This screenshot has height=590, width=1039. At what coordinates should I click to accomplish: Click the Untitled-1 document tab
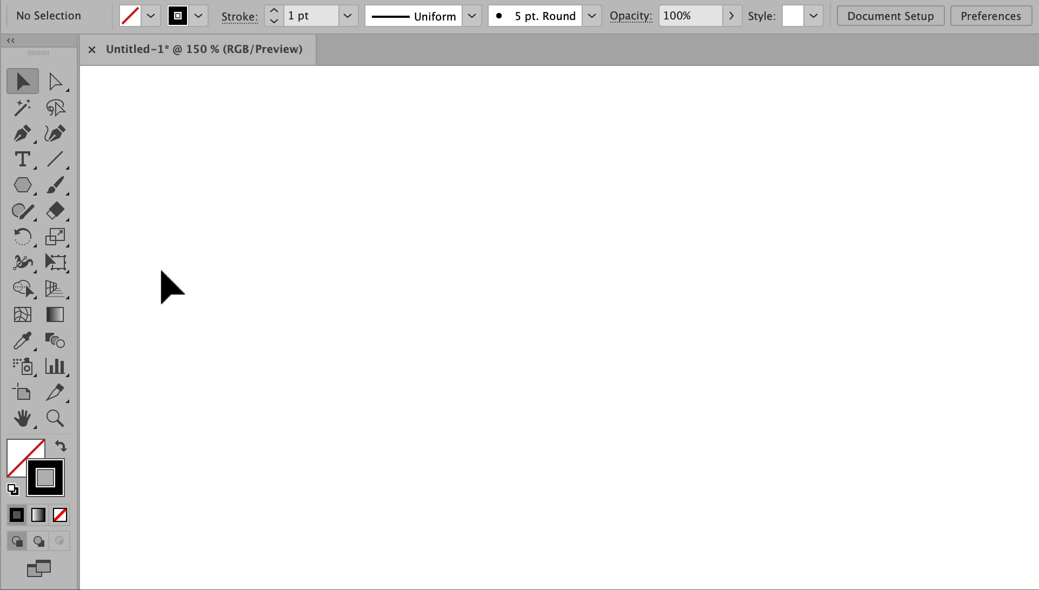click(204, 49)
